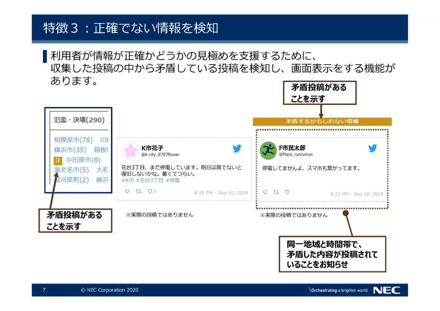The width and height of the screenshot is (440, 311).
Task: Open 小田原市(8) link
Action: [x=83, y=160]
